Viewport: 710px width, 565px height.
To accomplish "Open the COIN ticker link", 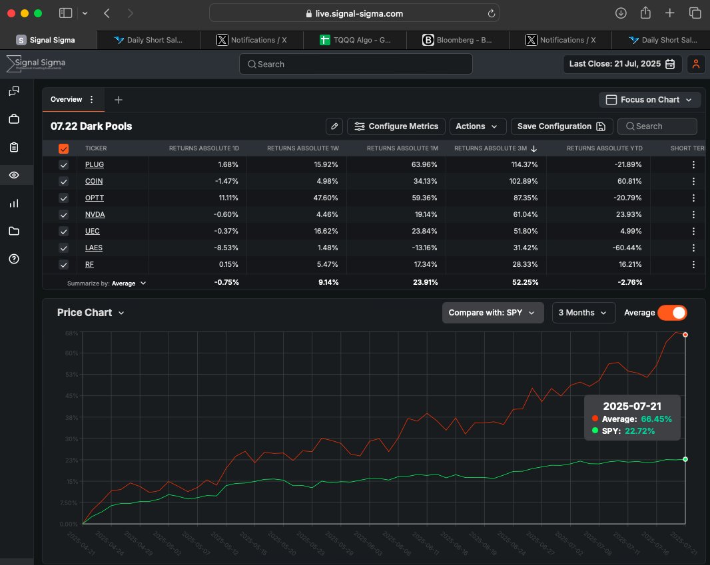I will [x=94, y=182].
